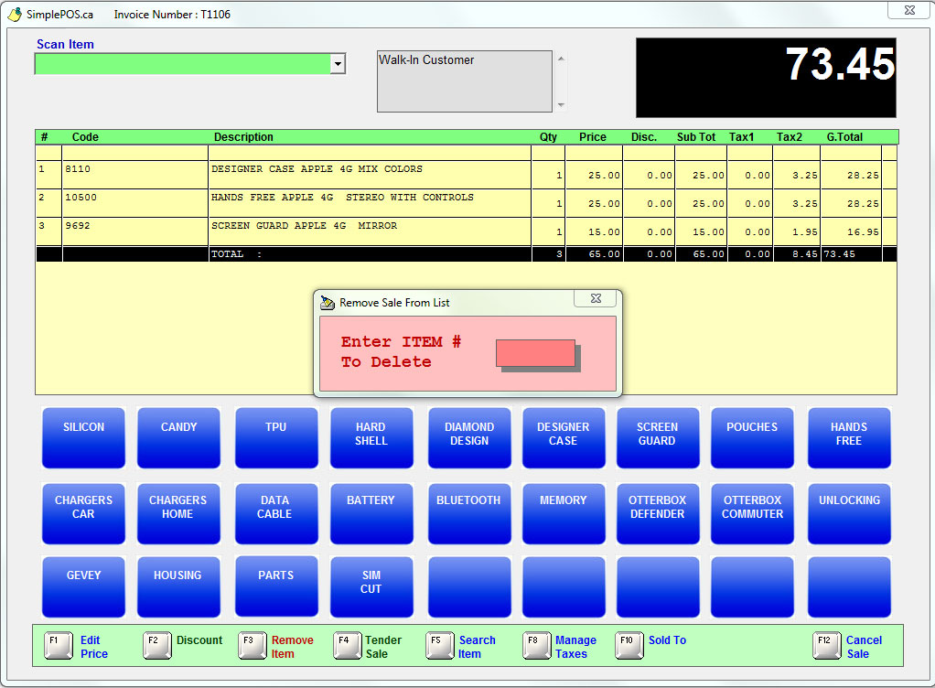
Task: Select the SCREEN GUARD category button
Action: coord(658,437)
